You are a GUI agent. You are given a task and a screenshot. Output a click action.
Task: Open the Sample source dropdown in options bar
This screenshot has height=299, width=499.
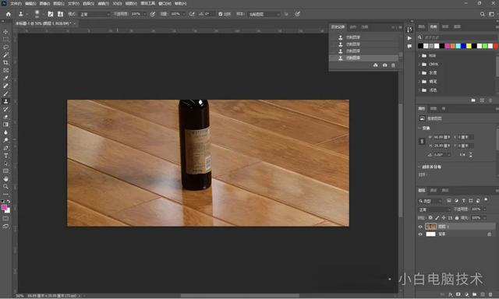(264, 14)
